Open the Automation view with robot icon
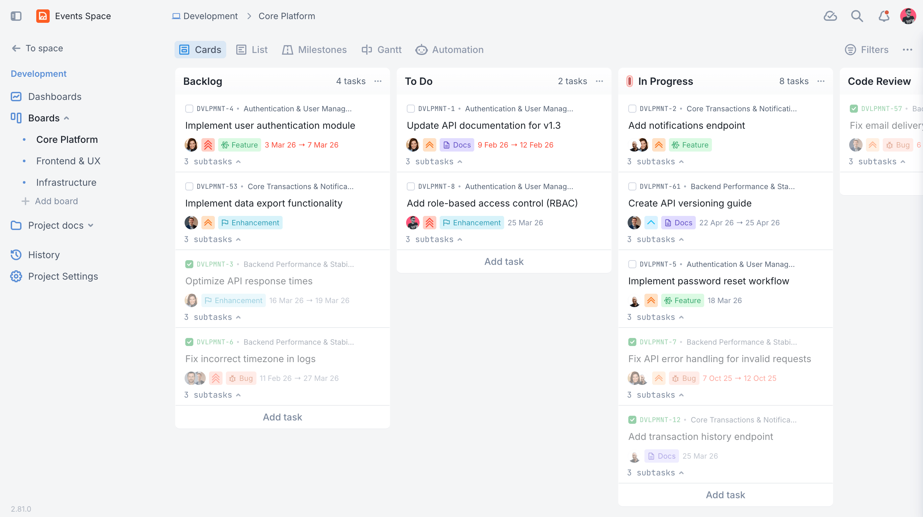Screen dimensions: 923x517 pos(449,49)
